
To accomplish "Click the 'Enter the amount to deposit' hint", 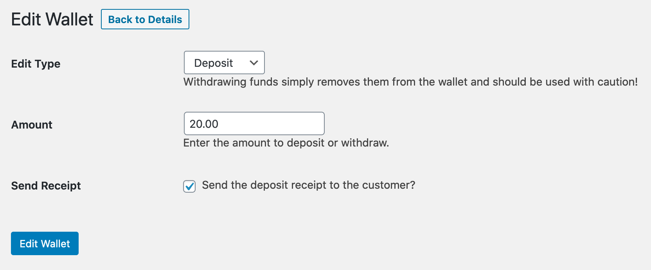I will click(286, 143).
